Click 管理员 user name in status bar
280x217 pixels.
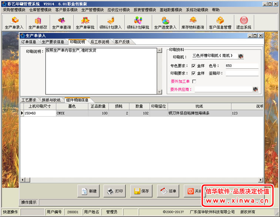[x=112, y=212]
